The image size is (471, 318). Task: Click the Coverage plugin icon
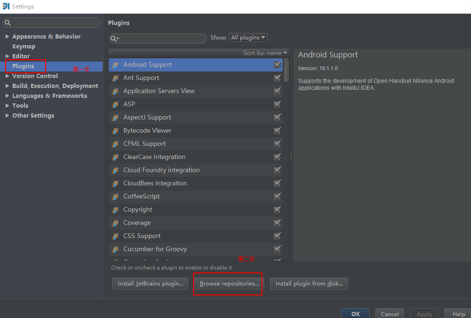[x=115, y=223]
